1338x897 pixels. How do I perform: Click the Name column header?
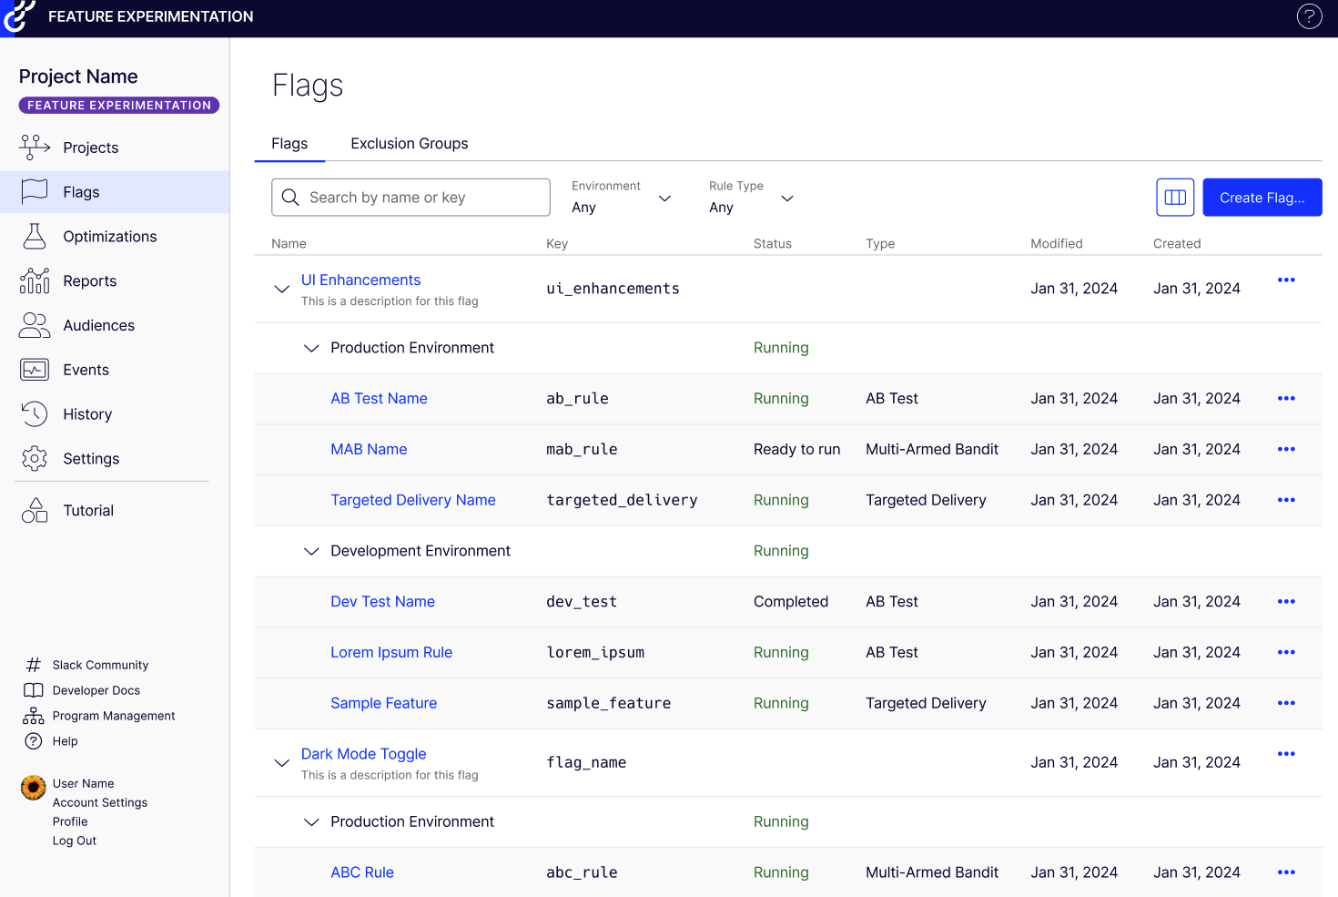pos(289,243)
